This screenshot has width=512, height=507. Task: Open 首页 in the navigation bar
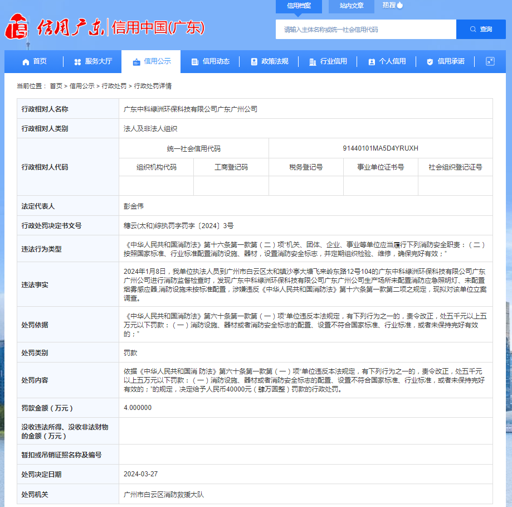[x=35, y=61]
